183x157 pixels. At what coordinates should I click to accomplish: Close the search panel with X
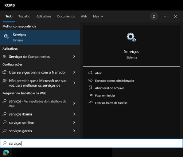tap(175, 16)
